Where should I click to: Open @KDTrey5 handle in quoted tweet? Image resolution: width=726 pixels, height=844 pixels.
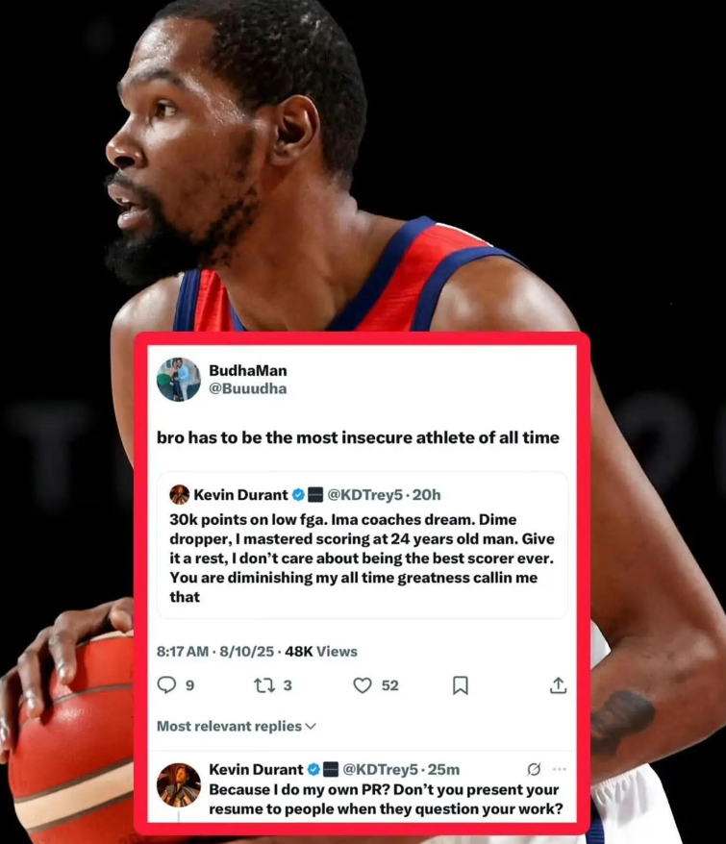click(x=364, y=494)
